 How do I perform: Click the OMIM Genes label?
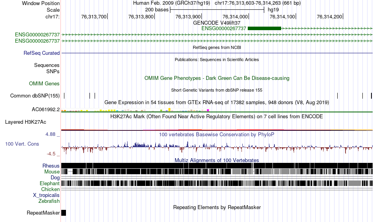tap(44, 83)
